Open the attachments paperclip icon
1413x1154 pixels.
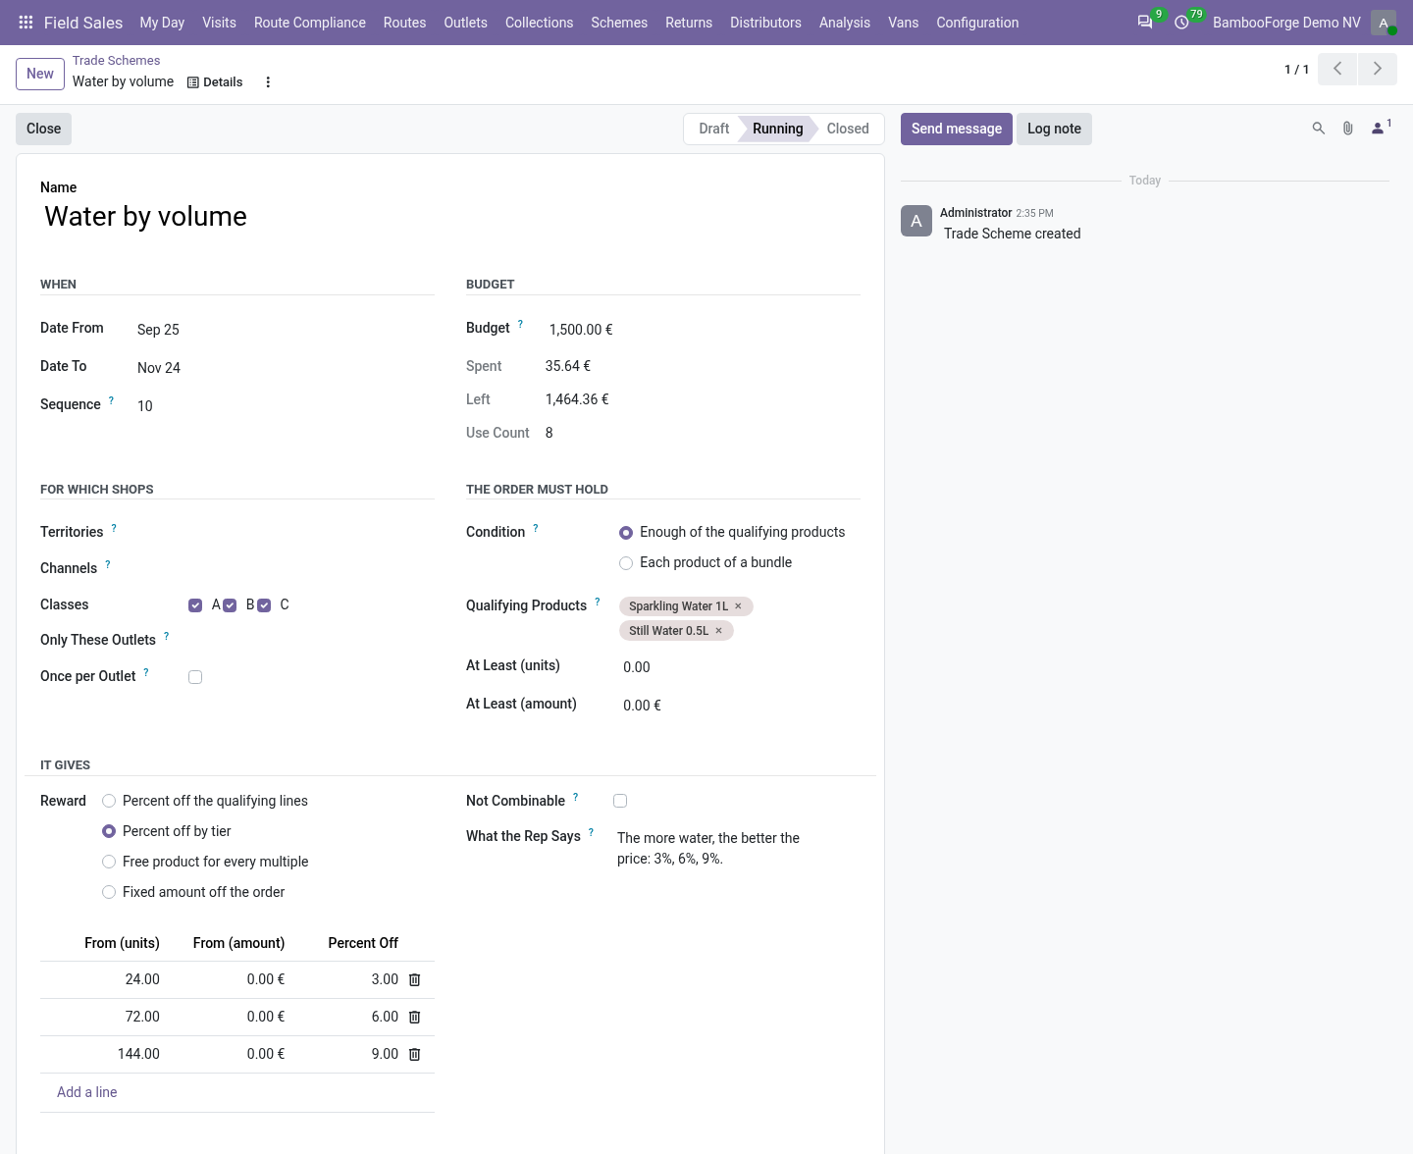pos(1348,129)
